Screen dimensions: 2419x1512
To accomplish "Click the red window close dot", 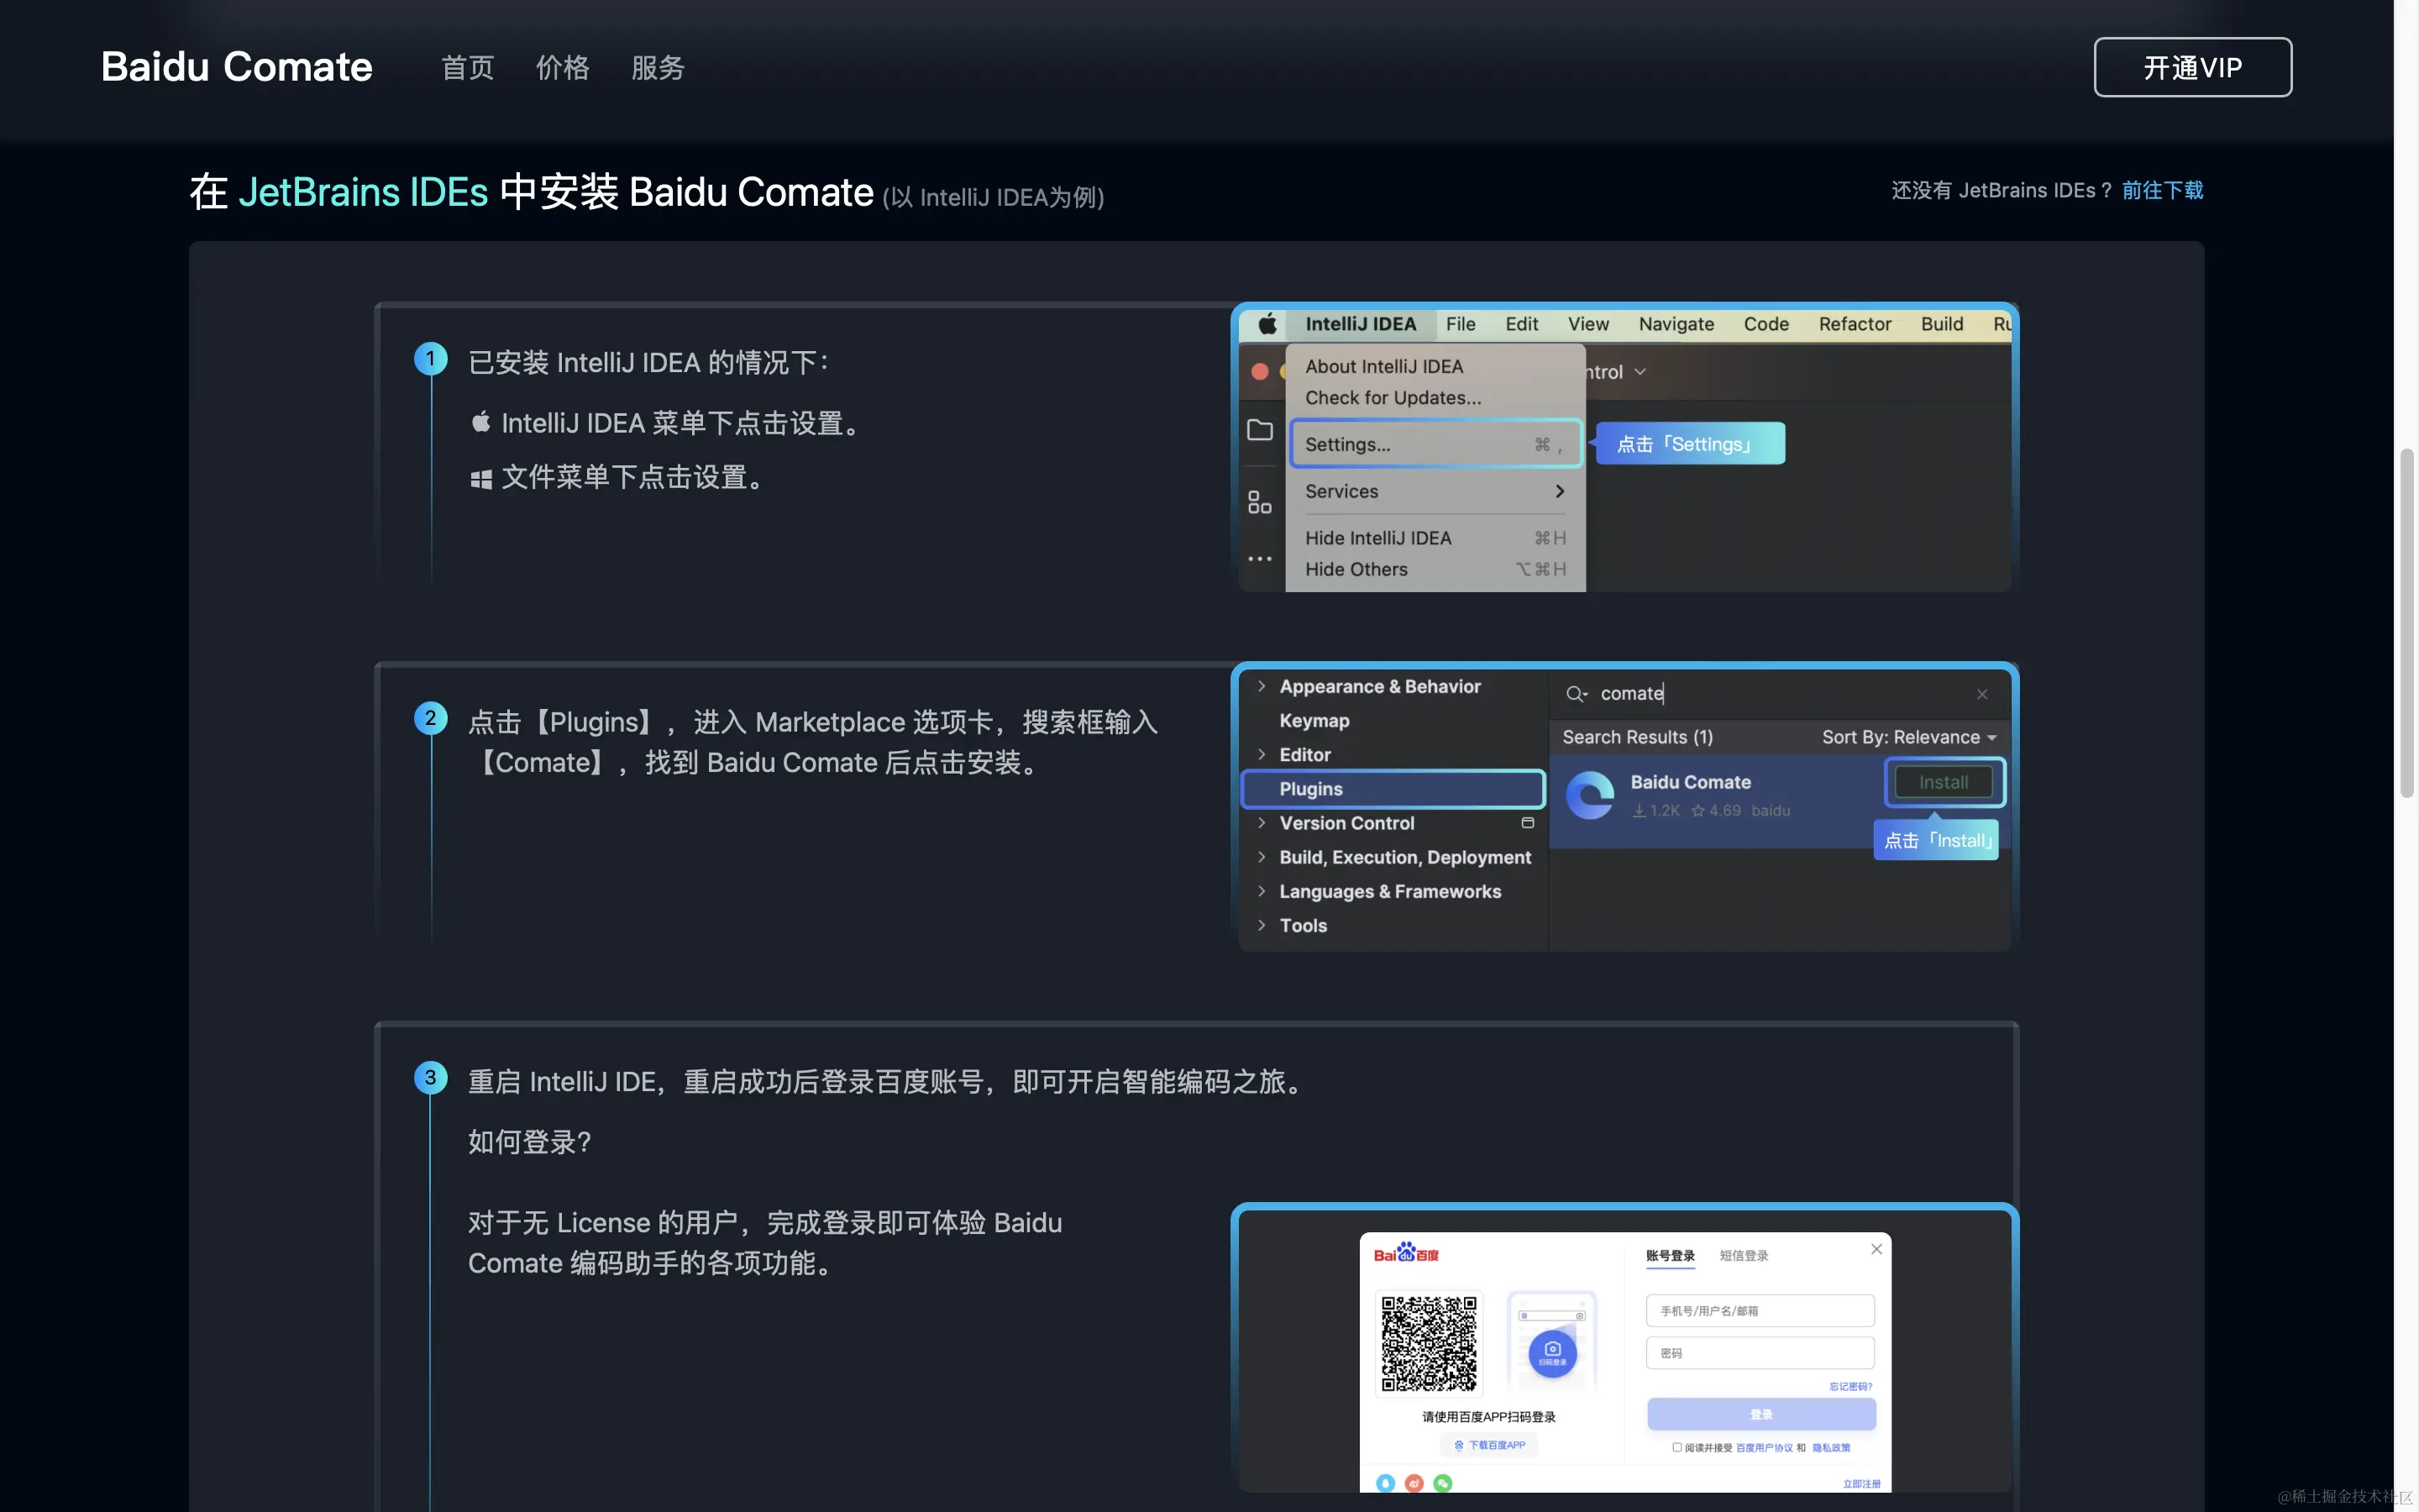I will pyautogui.click(x=1260, y=371).
